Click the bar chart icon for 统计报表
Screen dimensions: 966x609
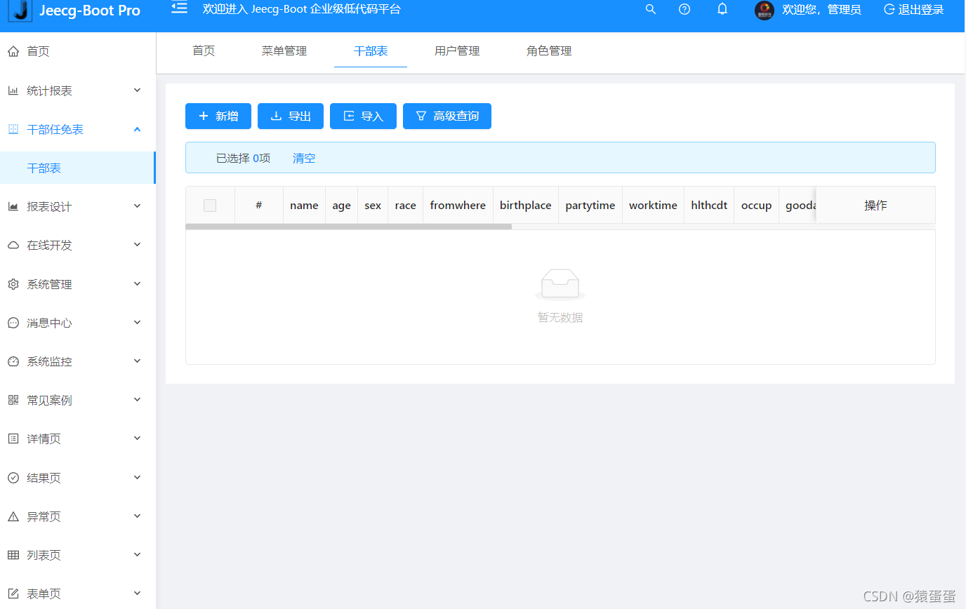coord(13,91)
